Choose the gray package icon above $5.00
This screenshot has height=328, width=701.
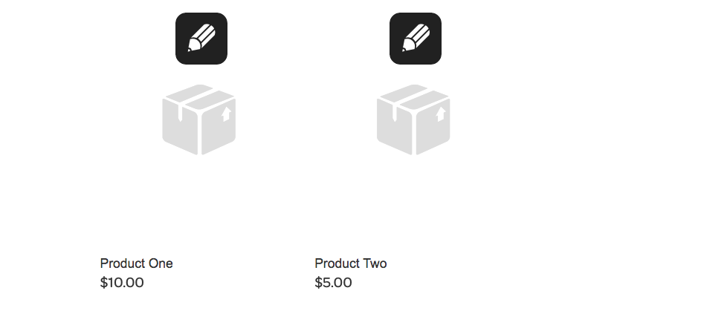(x=413, y=119)
